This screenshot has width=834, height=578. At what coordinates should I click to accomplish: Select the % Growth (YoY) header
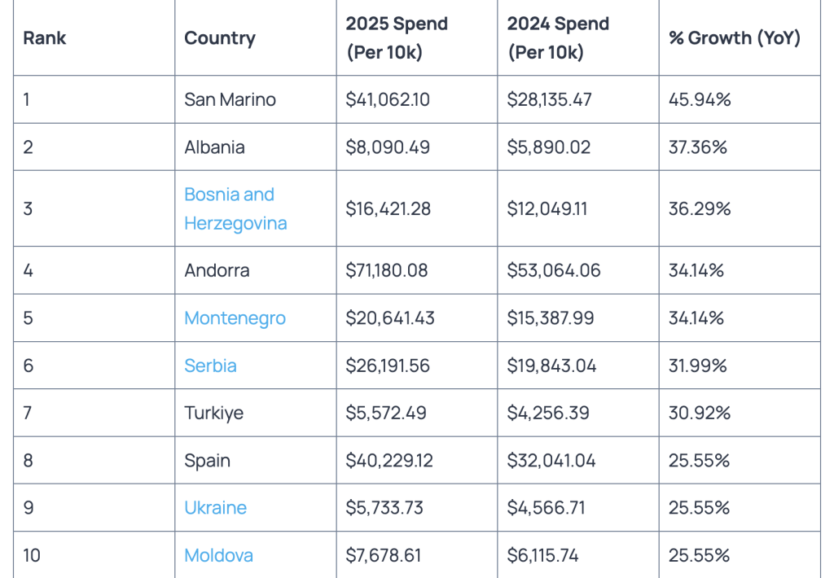click(735, 38)
